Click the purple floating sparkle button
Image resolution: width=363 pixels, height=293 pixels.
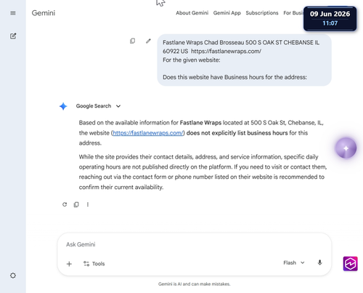[346, 148]
